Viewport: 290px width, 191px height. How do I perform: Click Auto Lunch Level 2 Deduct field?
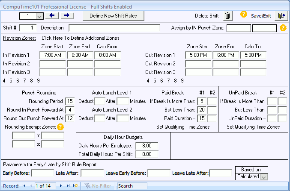point(100,118)
